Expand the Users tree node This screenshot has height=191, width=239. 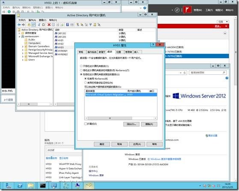(23, 60)
